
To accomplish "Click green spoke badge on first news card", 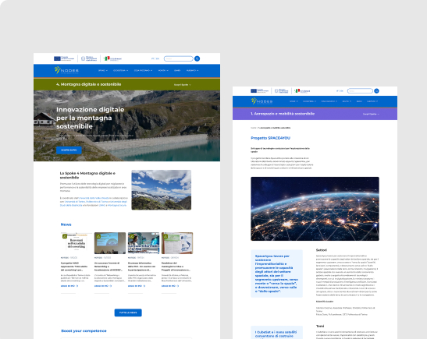I will tap(65, 236).
